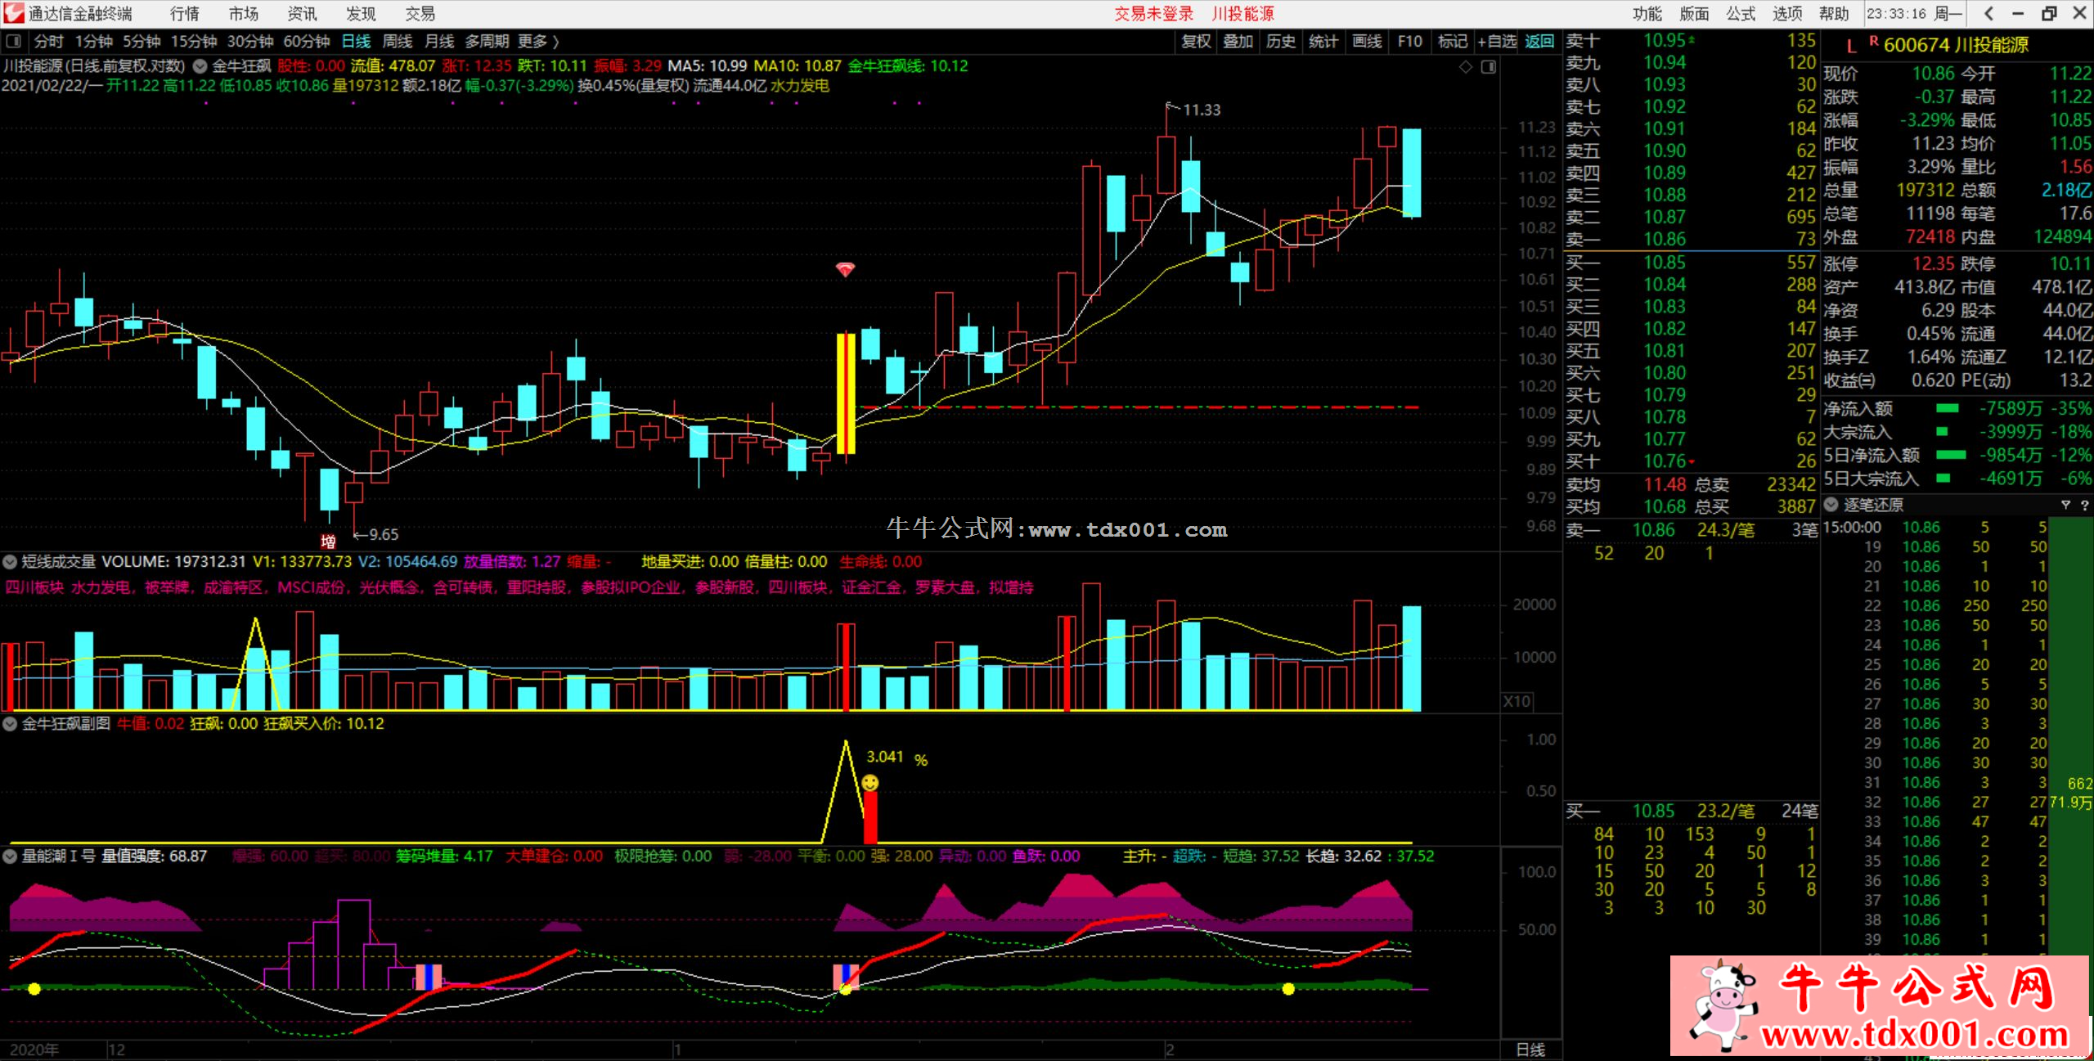Click the filter funnel icon in 逐笔还原
Image resolution: width=2094 pixels, height=1061 pixels.
(2065, 505)
